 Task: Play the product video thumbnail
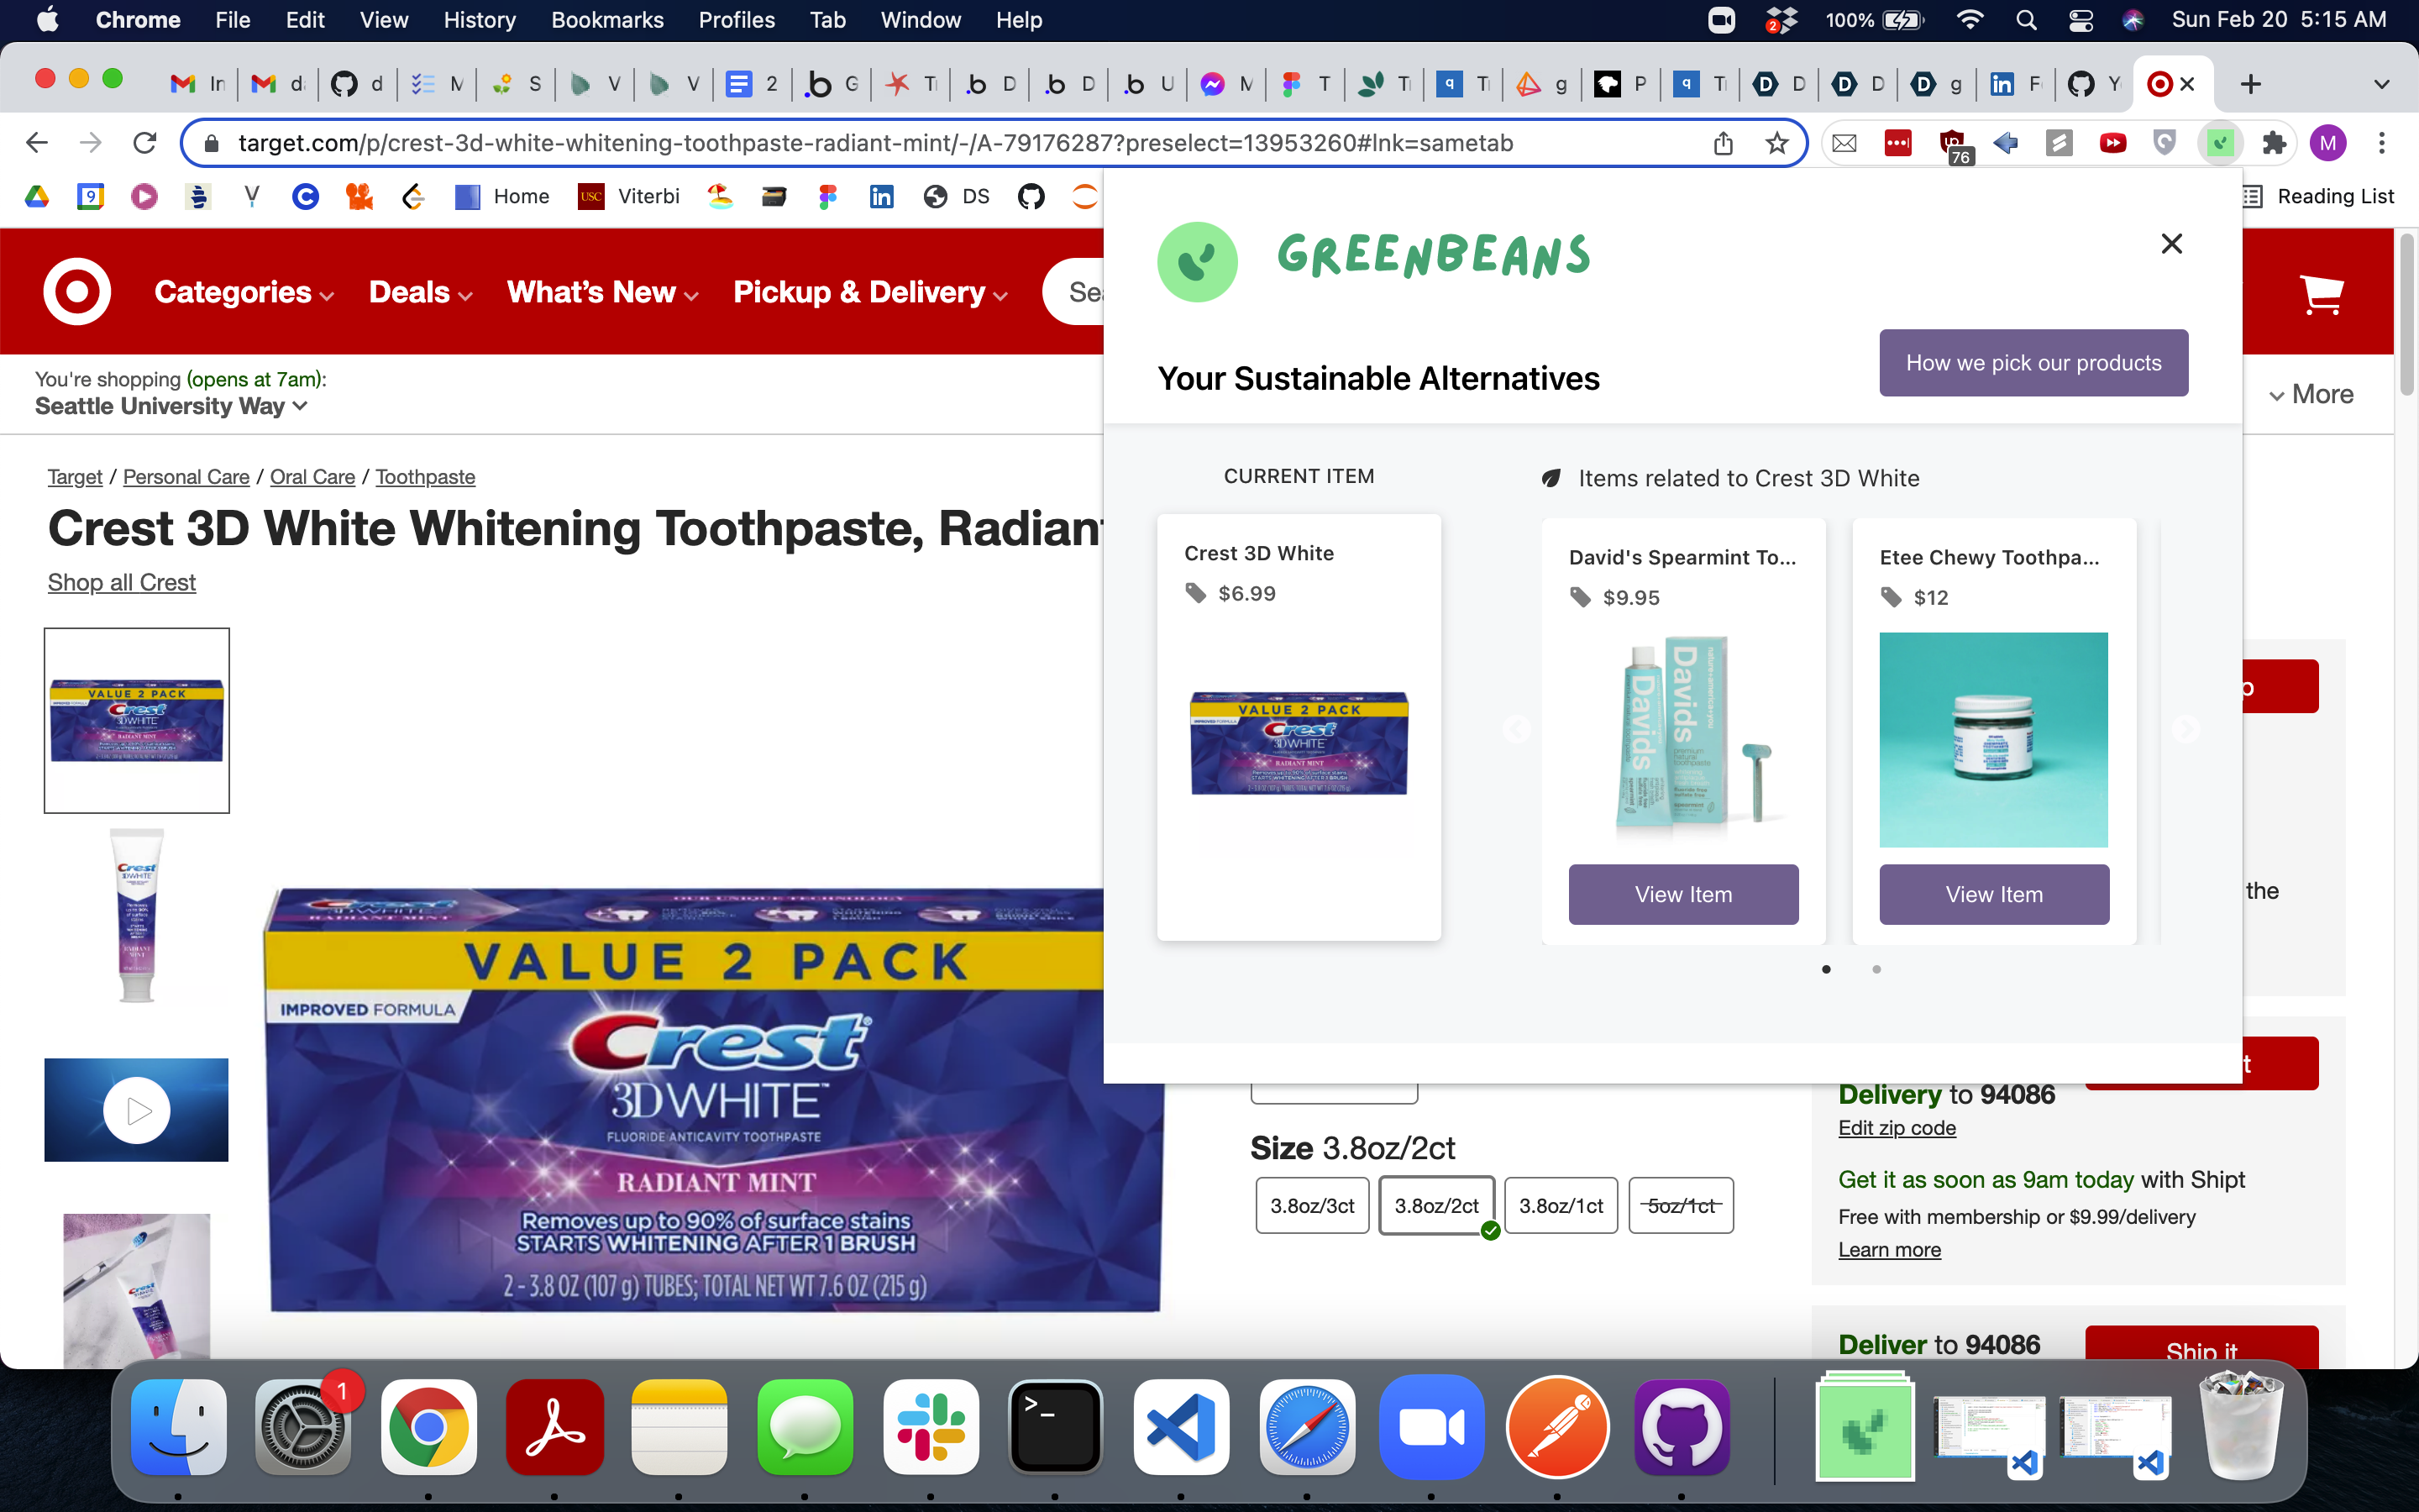coord(137,1110)
